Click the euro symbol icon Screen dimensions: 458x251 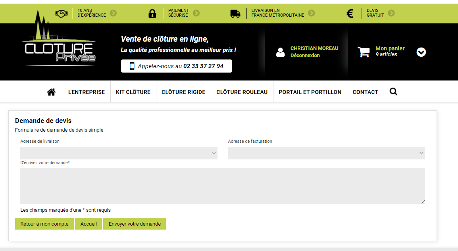(x=350, y=13)
